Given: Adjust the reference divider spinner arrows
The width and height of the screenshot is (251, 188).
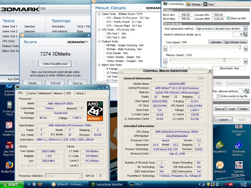Looking at the screenshot, I should point(245,34).
